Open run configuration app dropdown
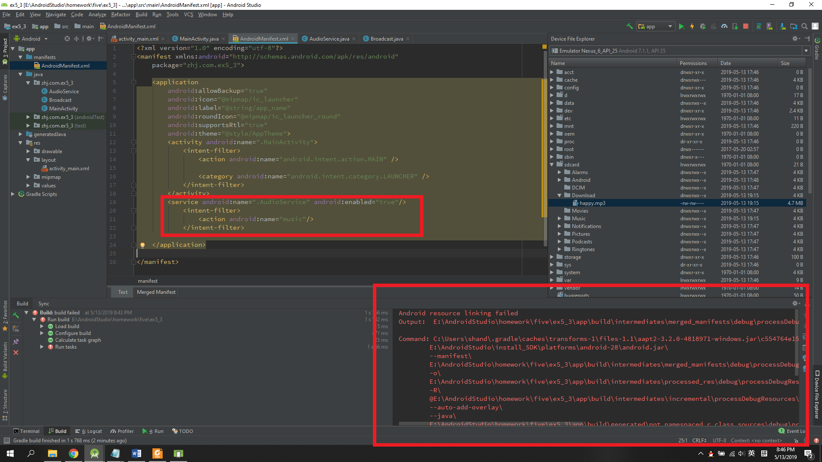The width and height of the screenshot is (822, 462). pos(655,27)
